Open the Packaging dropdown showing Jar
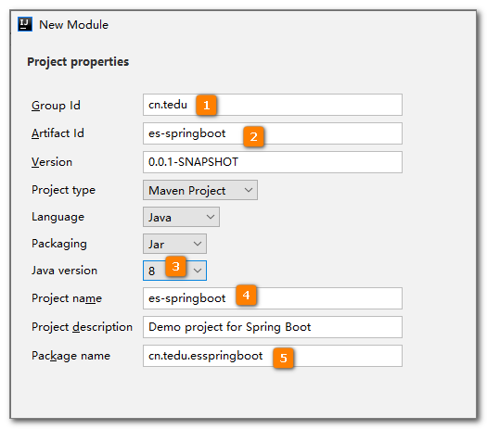The width and height of the screenshot is (487, 429). pos(174,244)
